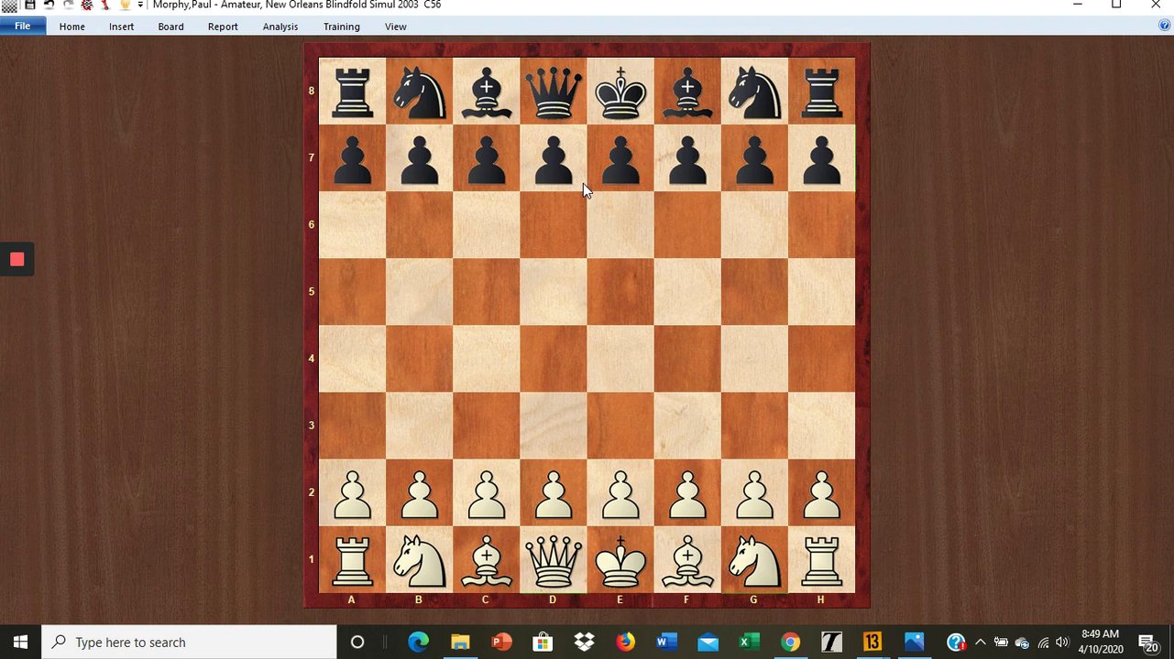Select the white rook on h1
This screenshot has height=659, width=1174.
coord(821,560)
